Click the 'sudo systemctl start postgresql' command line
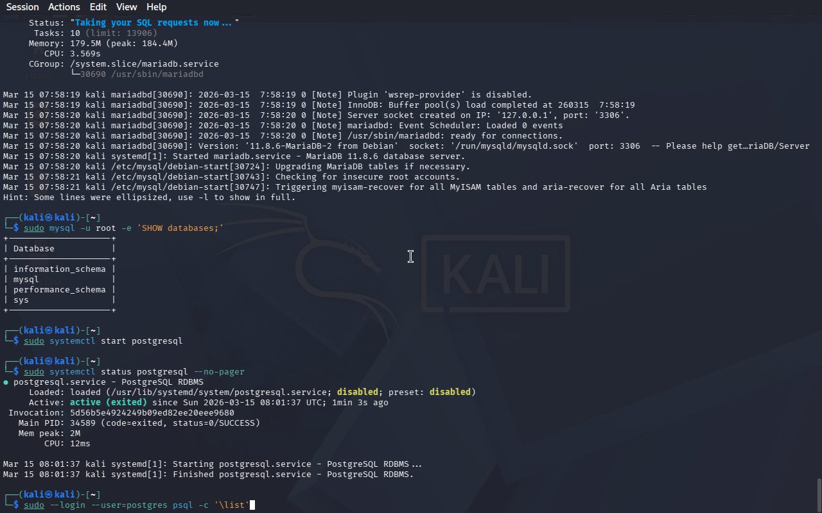 (103, 341)
